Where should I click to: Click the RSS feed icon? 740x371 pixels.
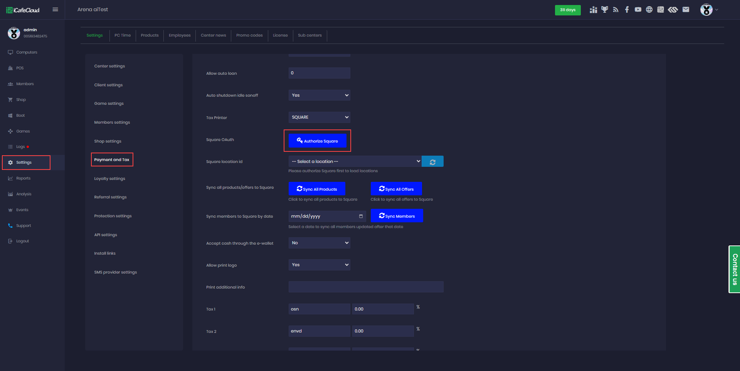click(x=616, y=10)
